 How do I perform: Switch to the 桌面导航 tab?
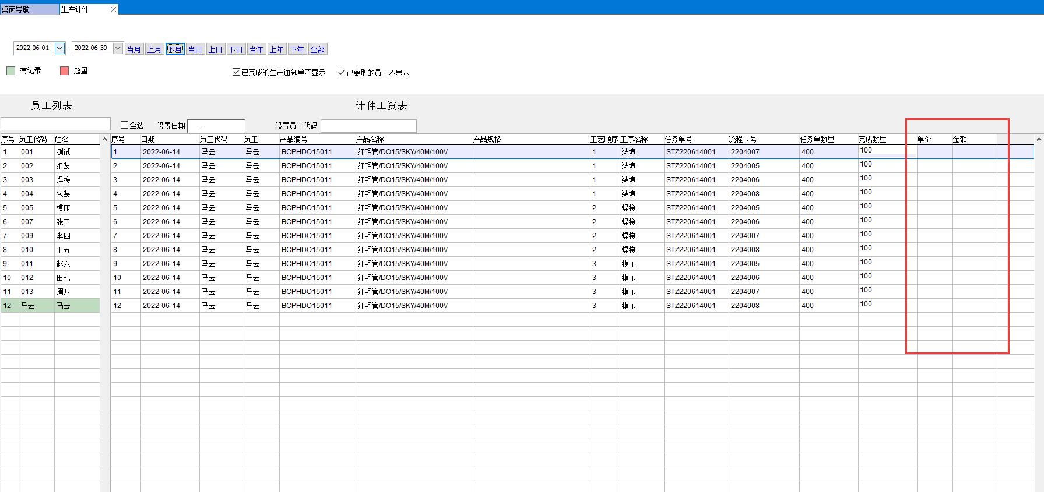[29, 9]
